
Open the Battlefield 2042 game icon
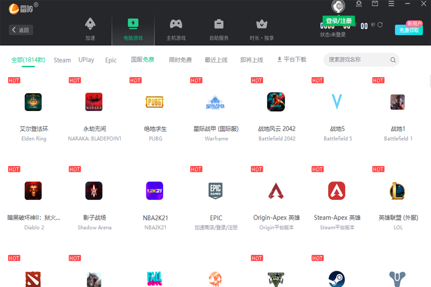click(276, 102)
